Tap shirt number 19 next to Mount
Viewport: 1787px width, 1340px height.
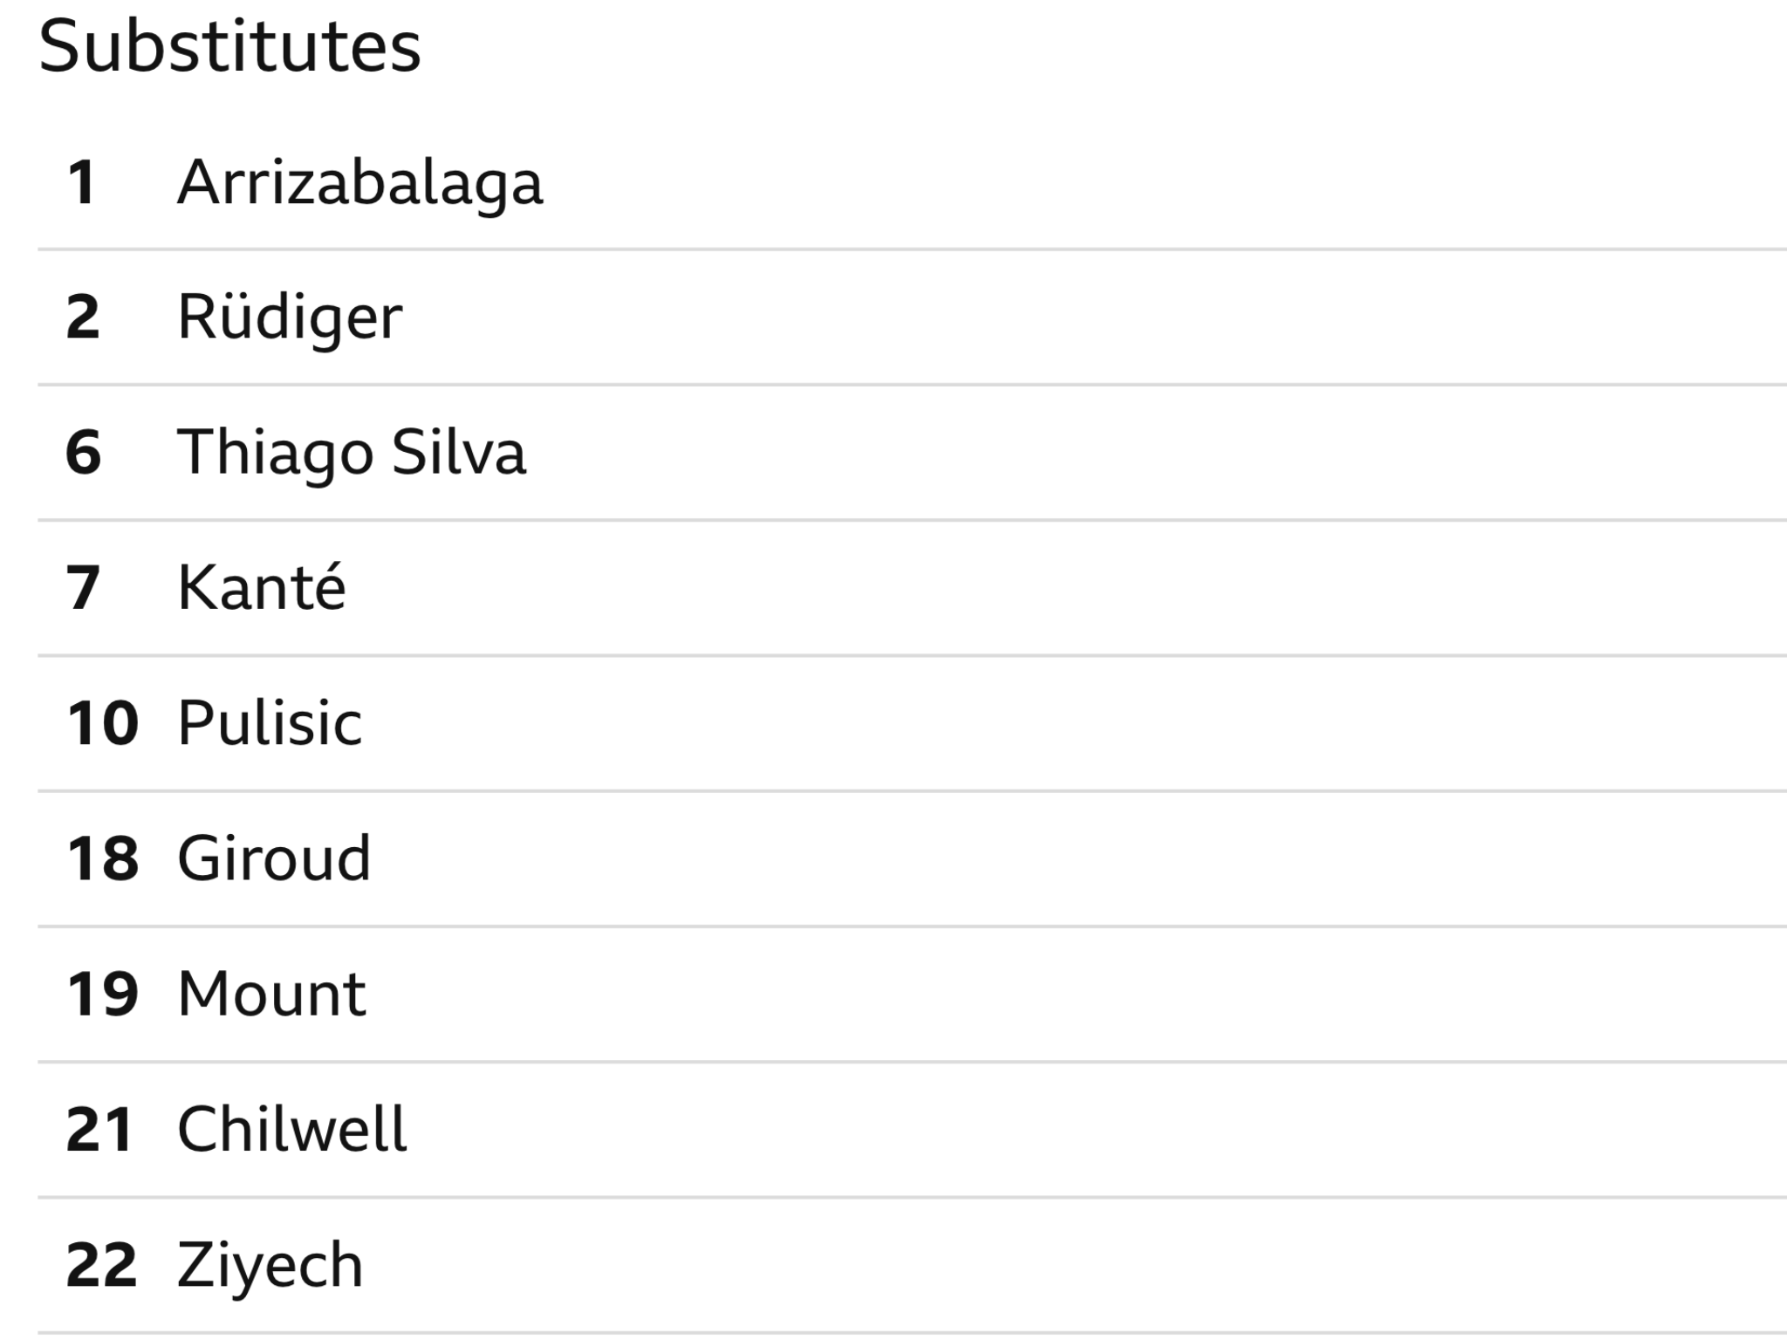pos(102,995)
